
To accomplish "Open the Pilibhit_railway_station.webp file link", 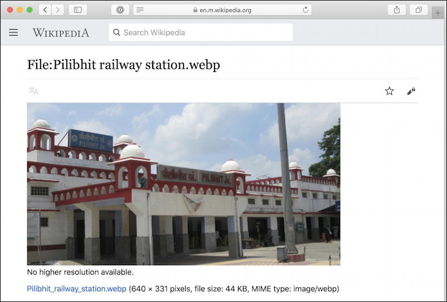I will [76, 289].
